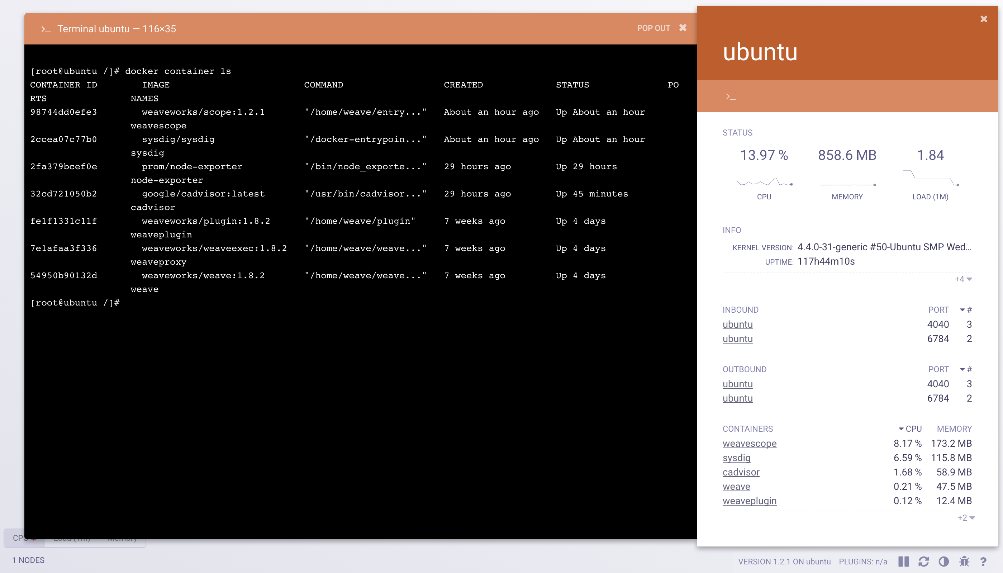
Task: Sort outbound connections by PORT column
Action: (x=938, y=369)
